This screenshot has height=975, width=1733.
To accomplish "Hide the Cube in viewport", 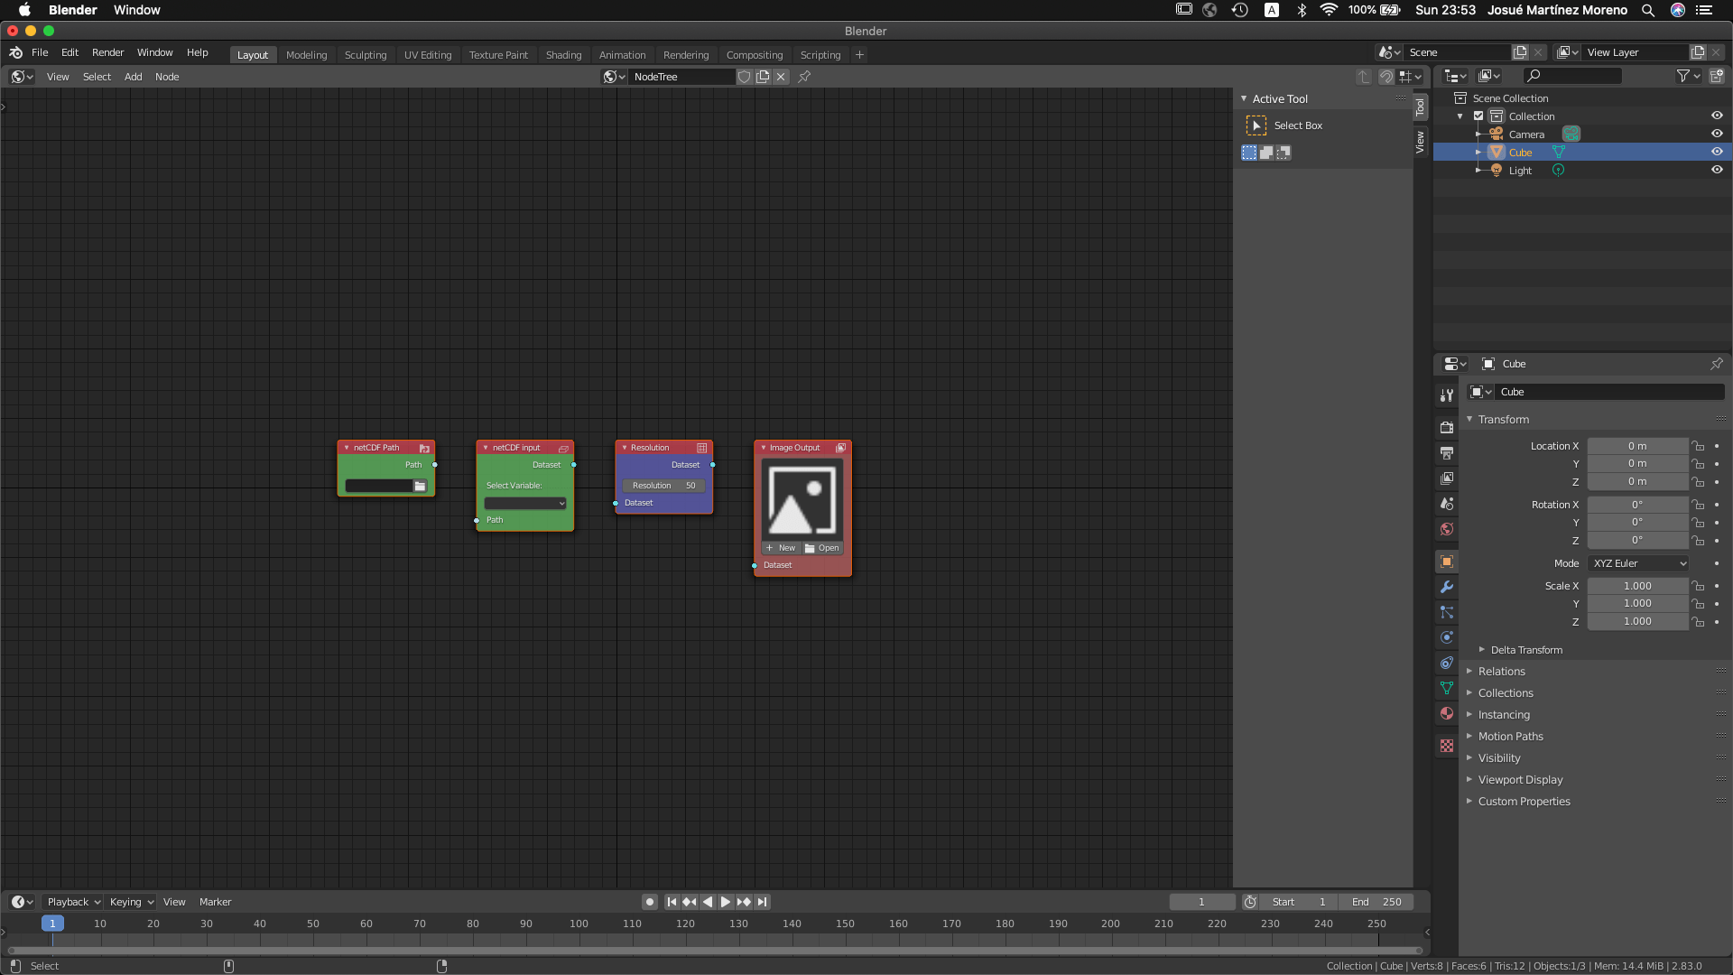I will pyautogui.click(x=1718, y=152).
